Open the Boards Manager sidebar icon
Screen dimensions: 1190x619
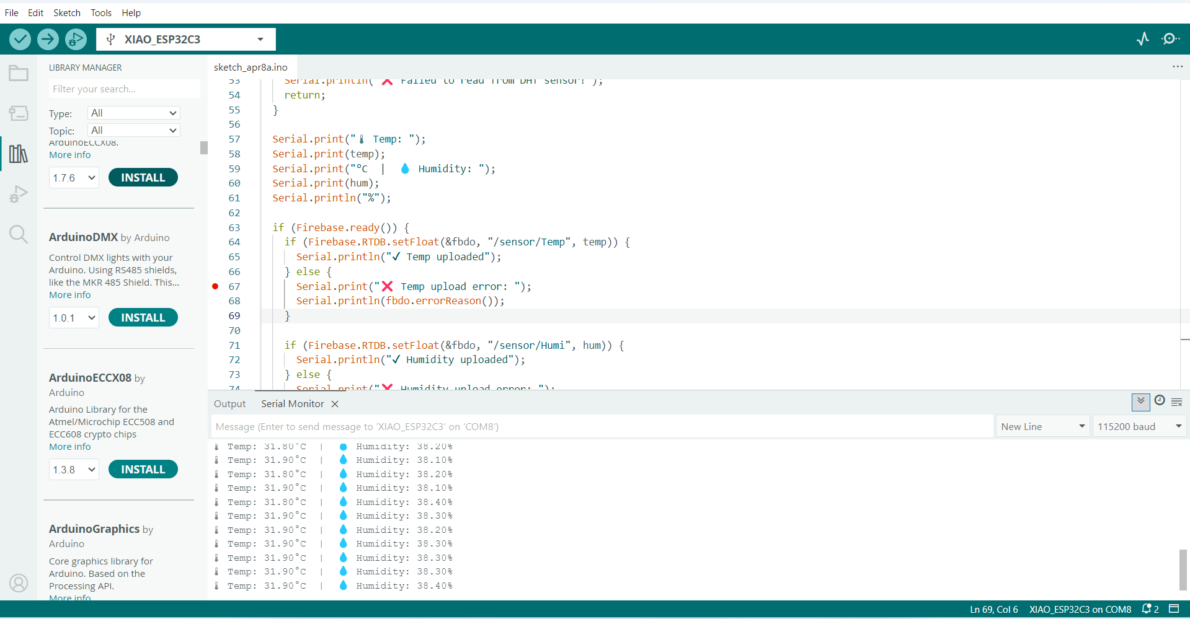(x=19, y=113)
